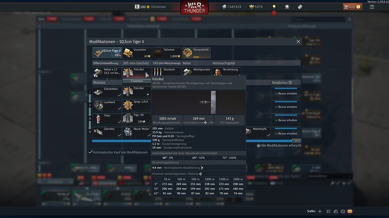Click the Ghostmaxi player avatar

click(x=137, y=7)
